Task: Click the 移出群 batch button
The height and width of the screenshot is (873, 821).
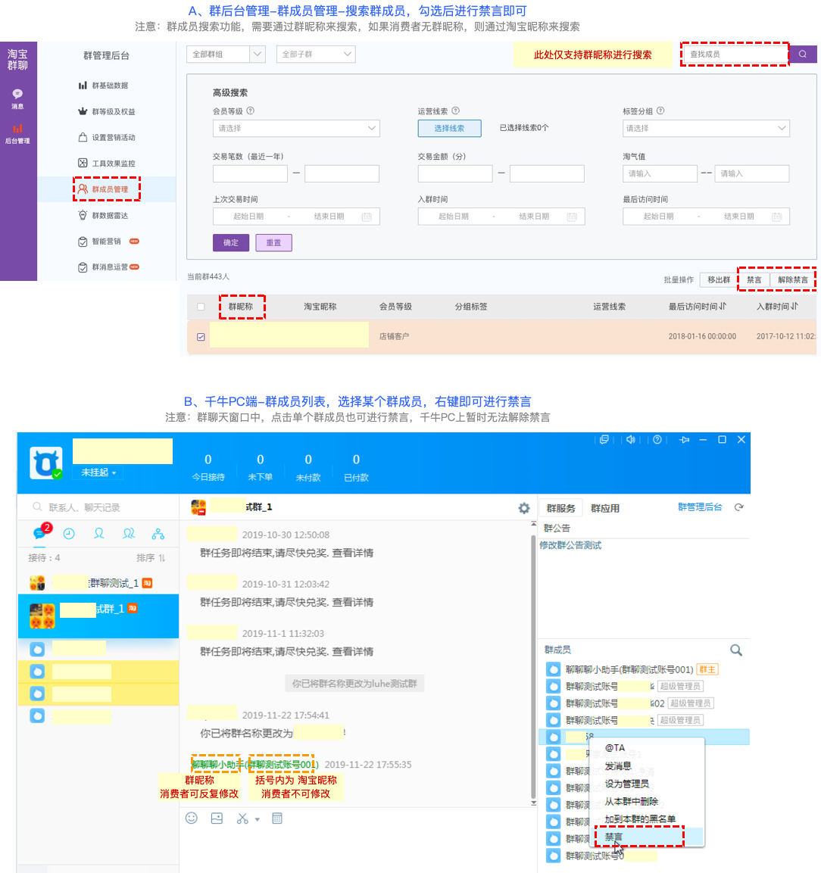Action: [719, 279]
